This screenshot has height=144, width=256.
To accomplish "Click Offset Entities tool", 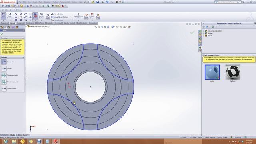I will tap(48, 16).
